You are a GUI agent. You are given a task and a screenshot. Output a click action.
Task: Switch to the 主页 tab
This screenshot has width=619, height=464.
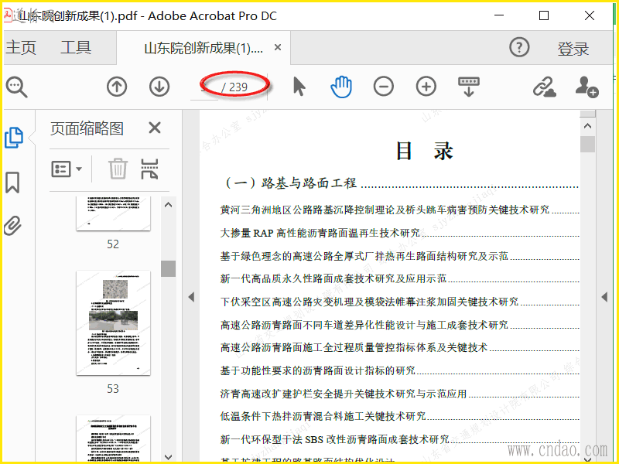pos(21,48)
